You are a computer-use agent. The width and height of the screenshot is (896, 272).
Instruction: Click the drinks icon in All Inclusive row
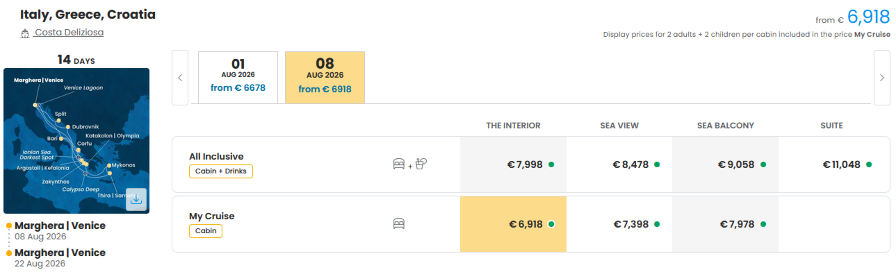(421, 164)
